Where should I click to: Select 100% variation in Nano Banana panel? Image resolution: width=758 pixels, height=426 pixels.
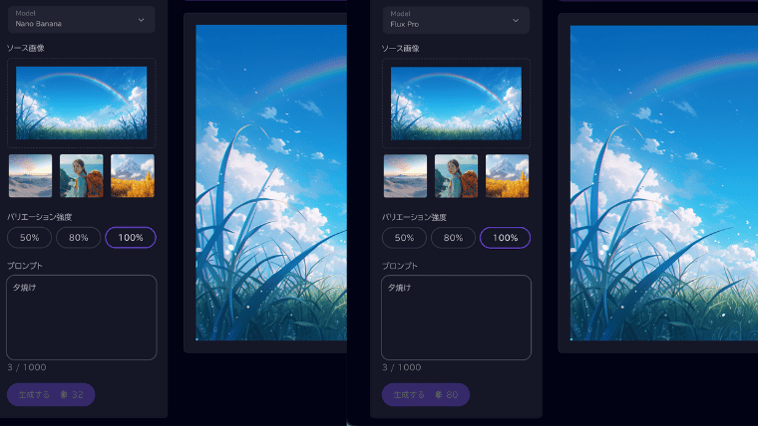point(131,238)
